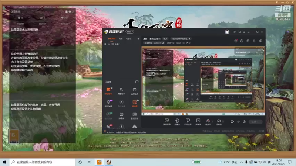This screenshot has width=296, height=166.
Task: Open the 房管助手 tool
Action: (121, 91)
